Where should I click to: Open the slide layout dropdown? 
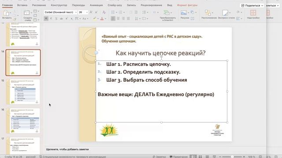tap(36, 11)
